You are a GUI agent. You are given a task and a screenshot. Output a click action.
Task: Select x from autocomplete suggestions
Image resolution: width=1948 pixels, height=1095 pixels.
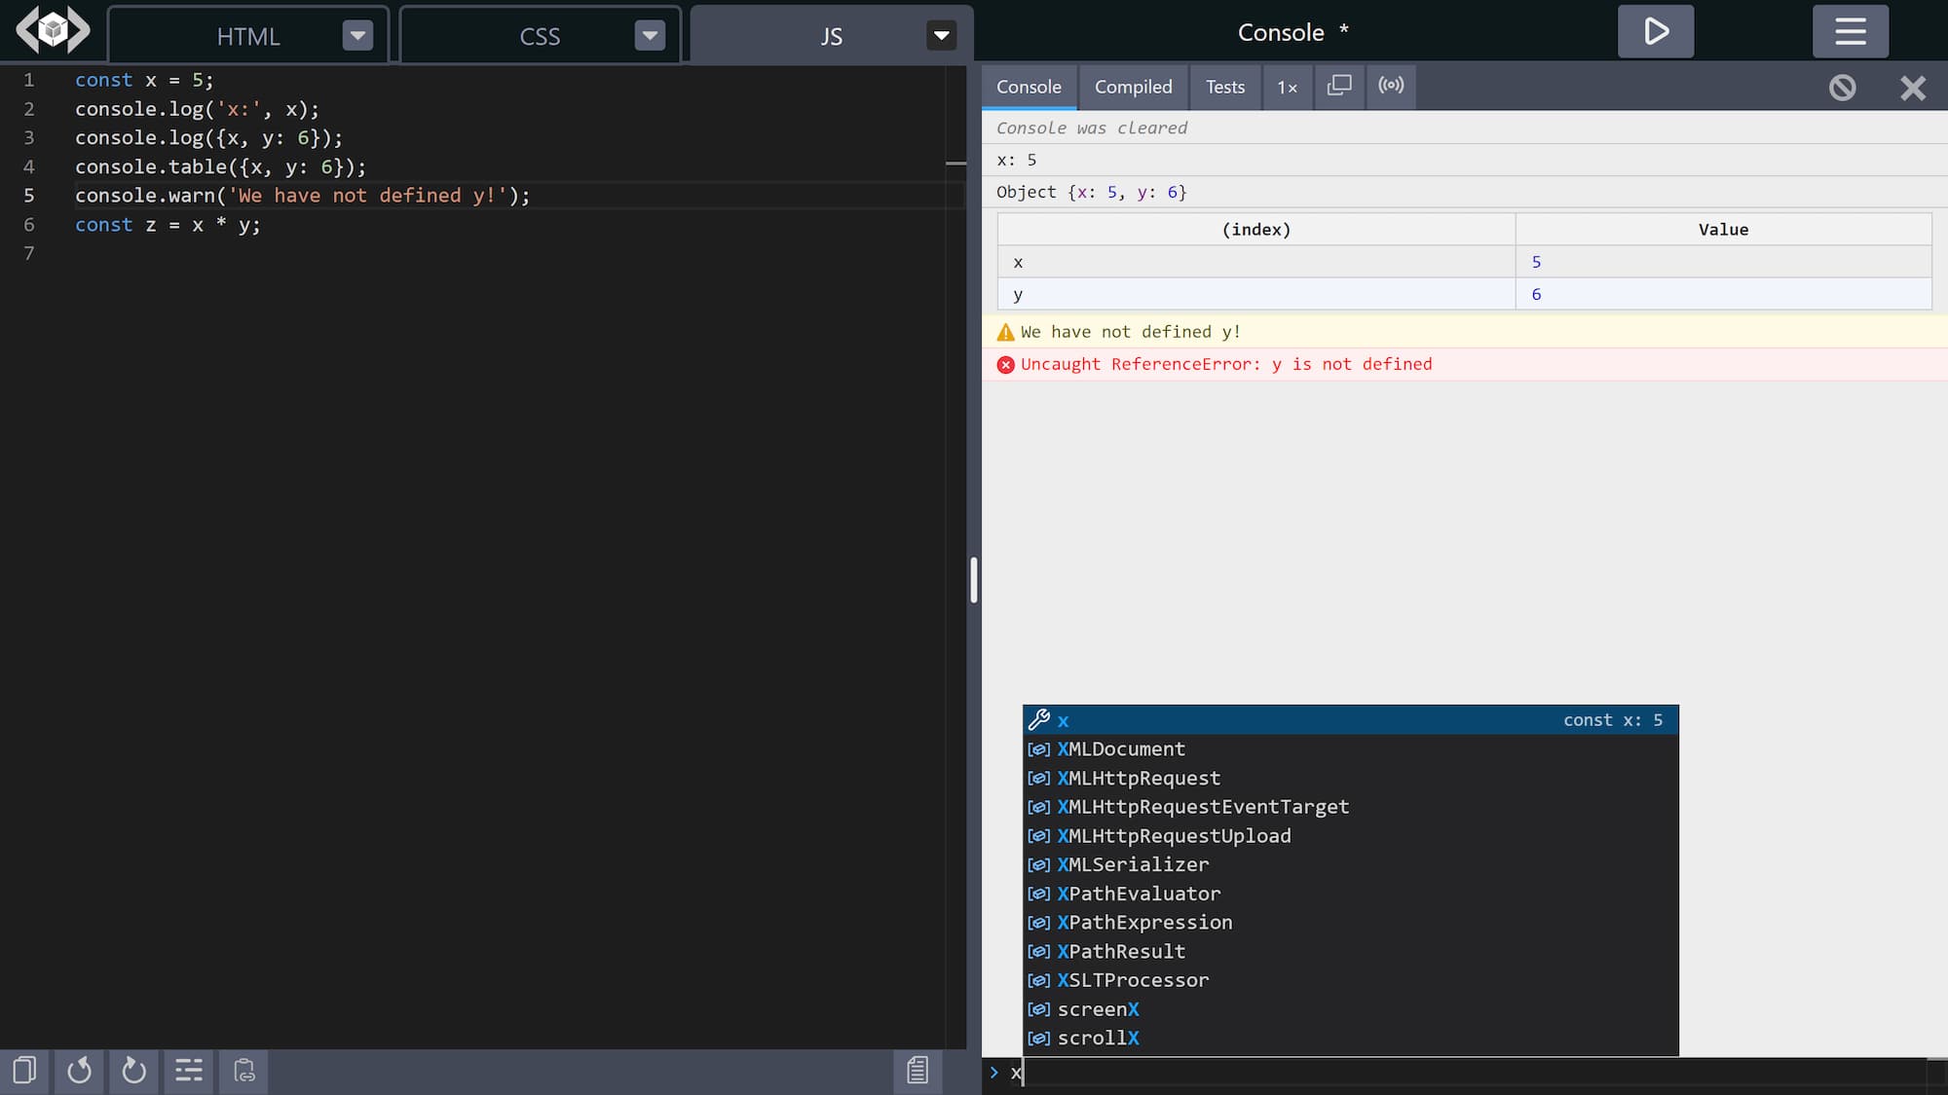1063,719
